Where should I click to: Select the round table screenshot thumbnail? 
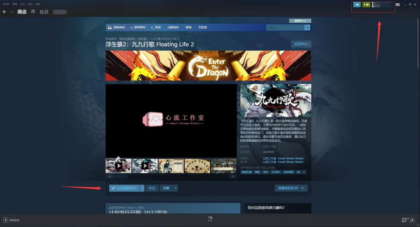coord(197,166)
